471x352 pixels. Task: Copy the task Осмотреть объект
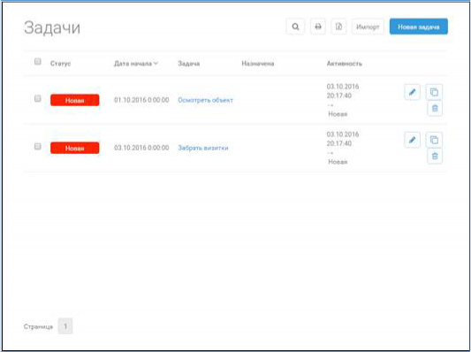pyautogui.click(x=434, y=92)
